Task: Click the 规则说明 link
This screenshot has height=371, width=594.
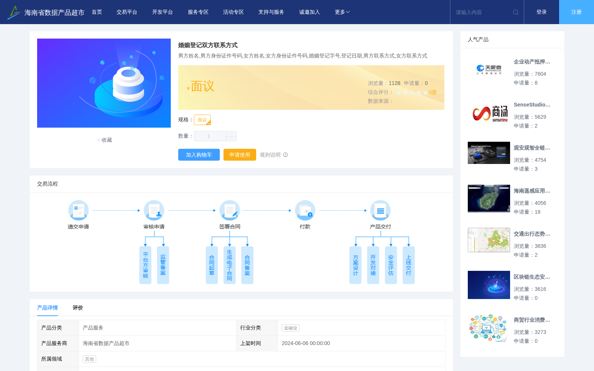Action: point(270,155)
